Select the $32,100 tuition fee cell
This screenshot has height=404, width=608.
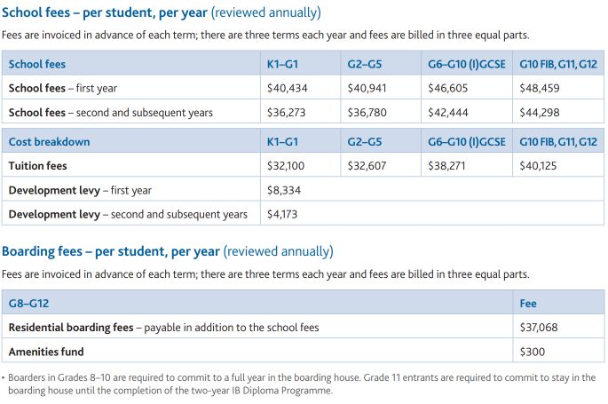[286, 166]
